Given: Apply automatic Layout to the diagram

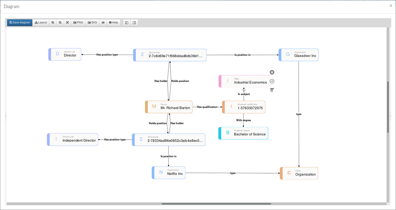Looking at the screenshot, I should [x=41, y=22].
